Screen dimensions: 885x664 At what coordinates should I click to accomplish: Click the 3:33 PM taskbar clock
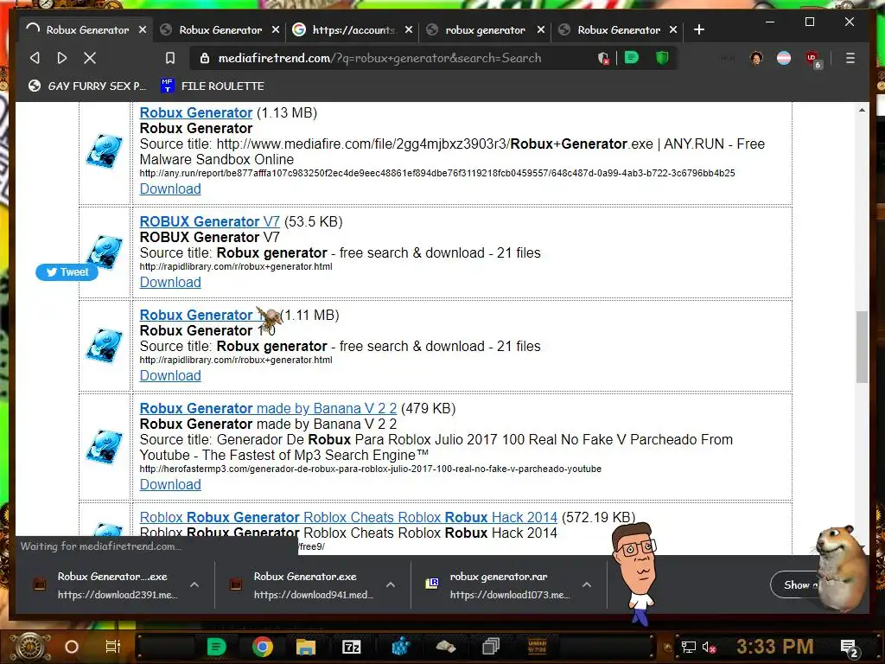[x=775, y=647]
